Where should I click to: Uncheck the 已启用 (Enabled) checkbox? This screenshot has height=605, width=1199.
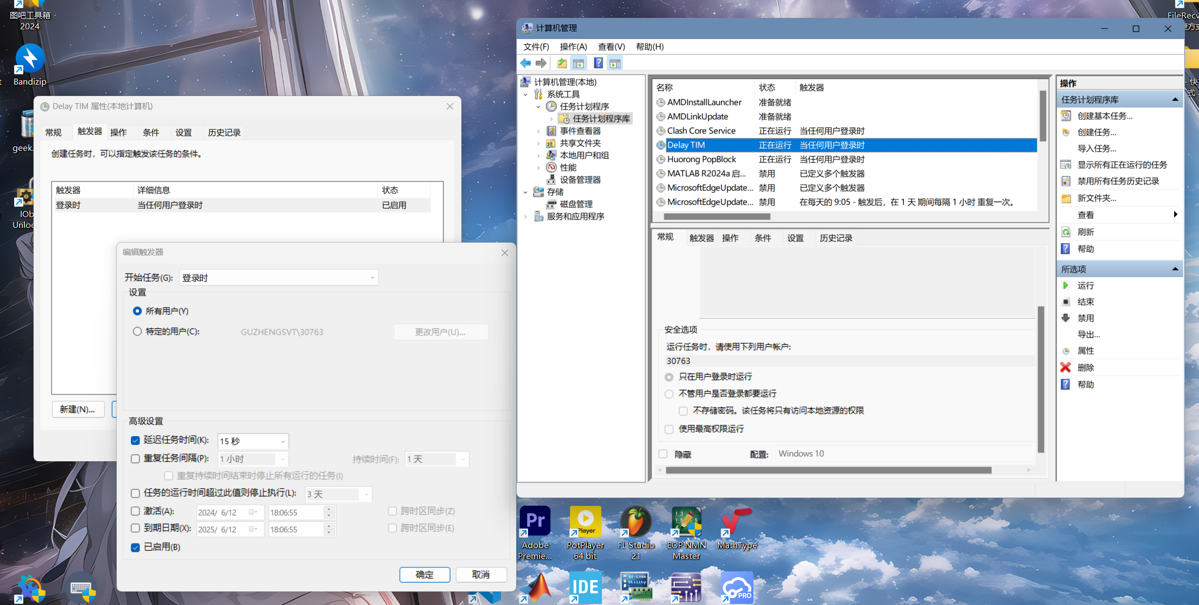[136, 547]
